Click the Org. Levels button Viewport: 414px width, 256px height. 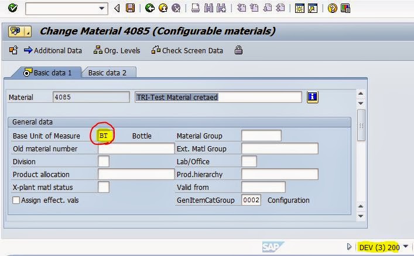[x=117, y=51]
